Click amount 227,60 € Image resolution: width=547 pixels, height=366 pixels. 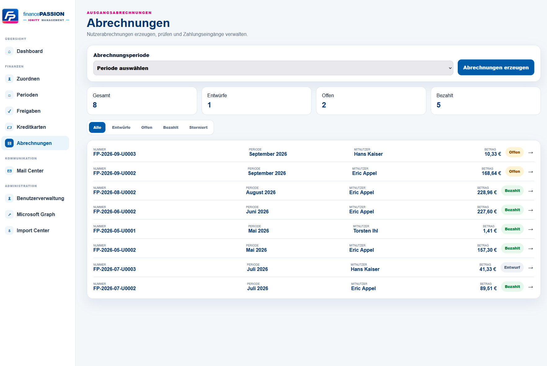pyautogui.click(x=487, y=212)
